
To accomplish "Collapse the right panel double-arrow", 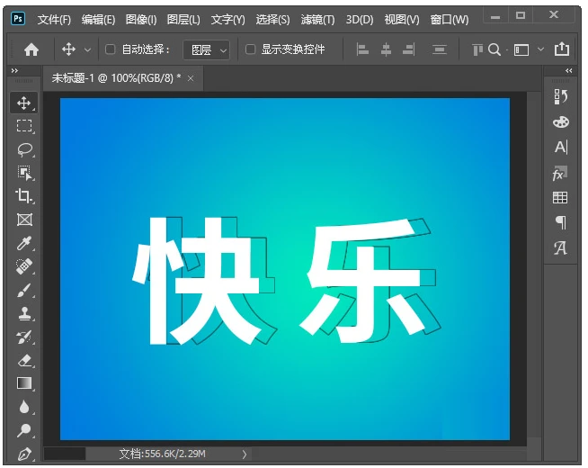I will pos(568,70).
